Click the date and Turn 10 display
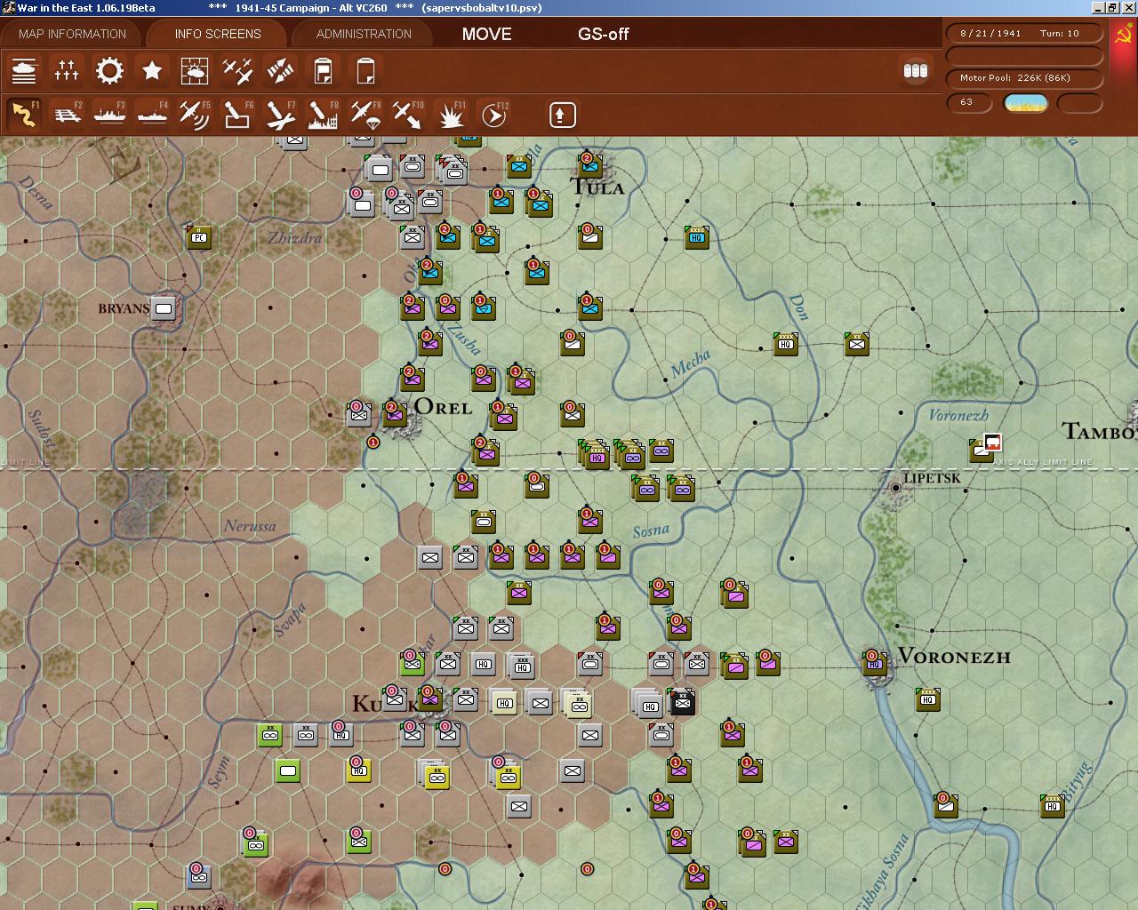 [1024, 33]
